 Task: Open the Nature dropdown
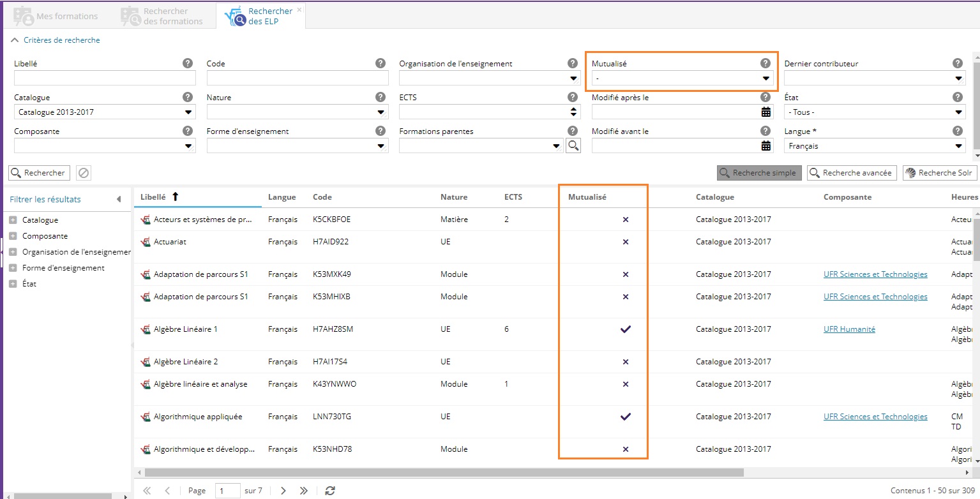[x=381, y=112]
